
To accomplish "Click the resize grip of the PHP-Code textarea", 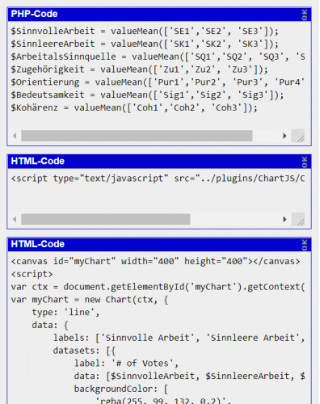I will coord(298,136).
